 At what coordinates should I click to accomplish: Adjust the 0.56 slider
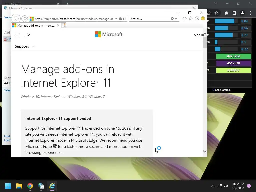pyautogui.click(x=226, y=28)
